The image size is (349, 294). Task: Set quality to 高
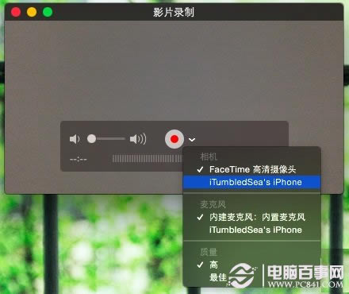(251, 265)
